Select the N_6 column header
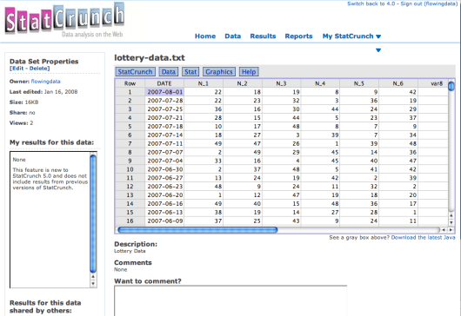 tap(398, 83)
